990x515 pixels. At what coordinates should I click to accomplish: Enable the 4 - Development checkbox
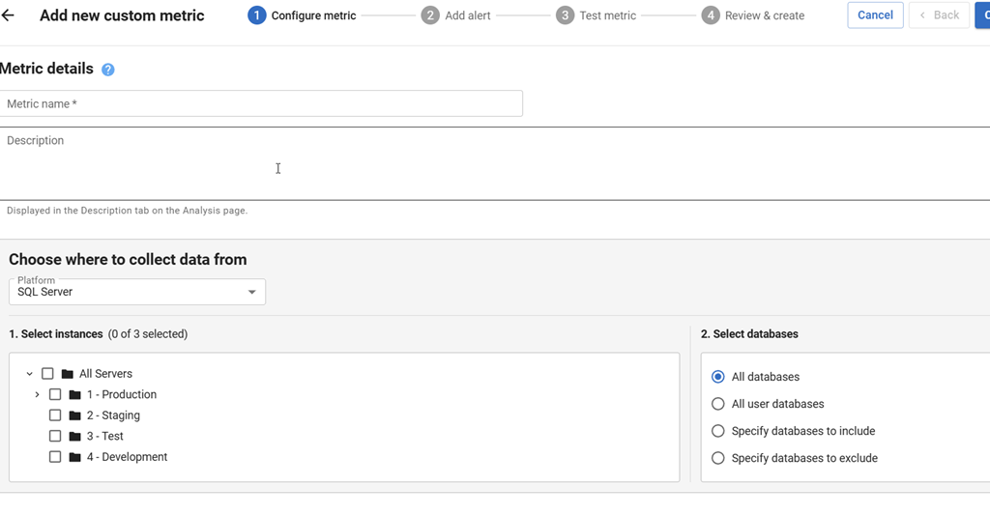(55, 457)
